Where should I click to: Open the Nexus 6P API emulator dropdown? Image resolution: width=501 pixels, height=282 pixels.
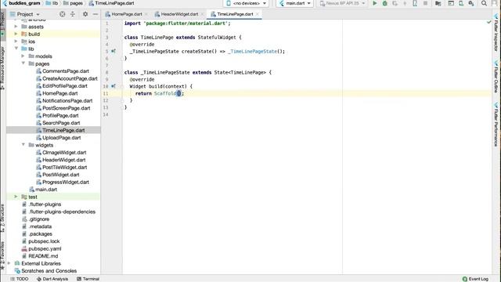pos(342,3)
